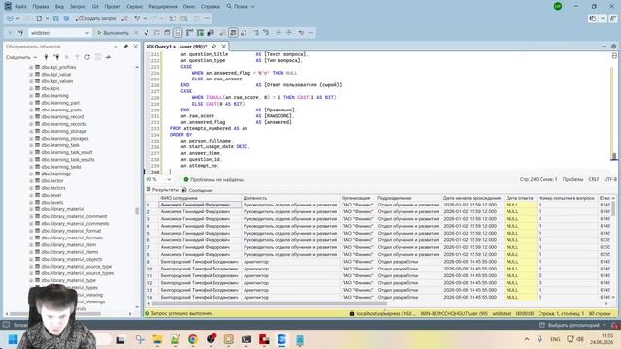Screen dimensions: 621x349
Task: Click Display Estimated Execution Plan icon
Action: (157, 33)
